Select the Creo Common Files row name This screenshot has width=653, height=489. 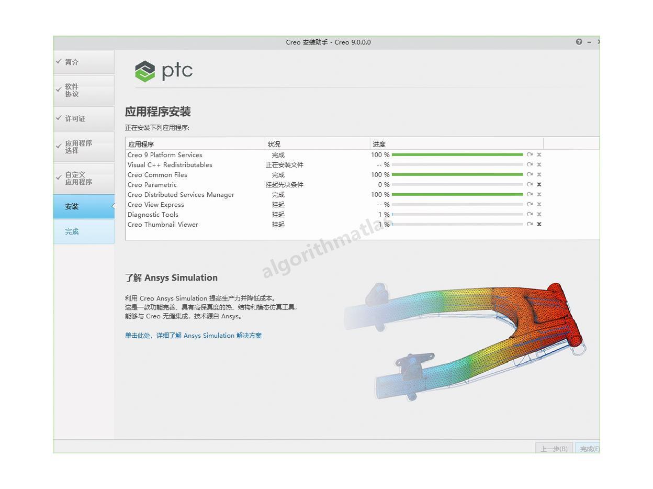[x=157, y=175]
